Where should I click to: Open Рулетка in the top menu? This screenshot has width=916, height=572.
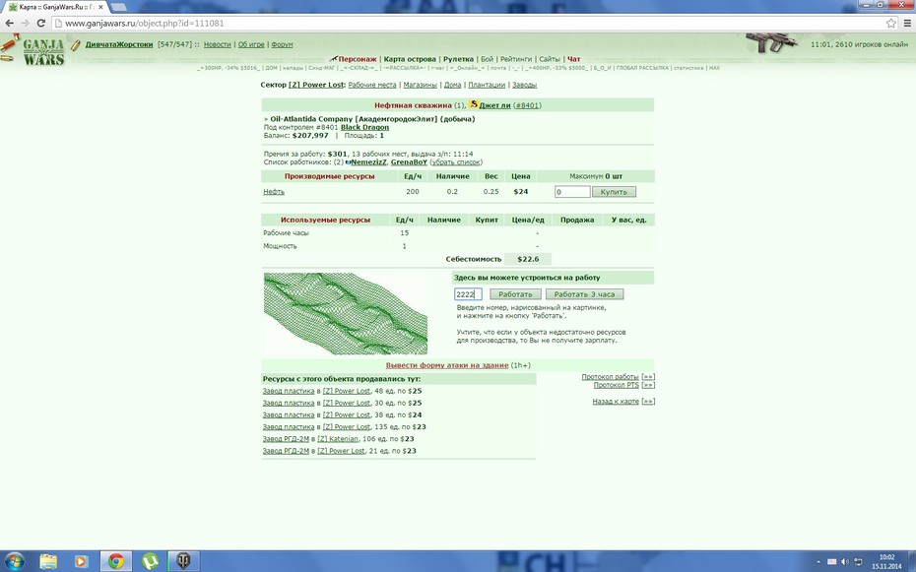tap(458, 59)
